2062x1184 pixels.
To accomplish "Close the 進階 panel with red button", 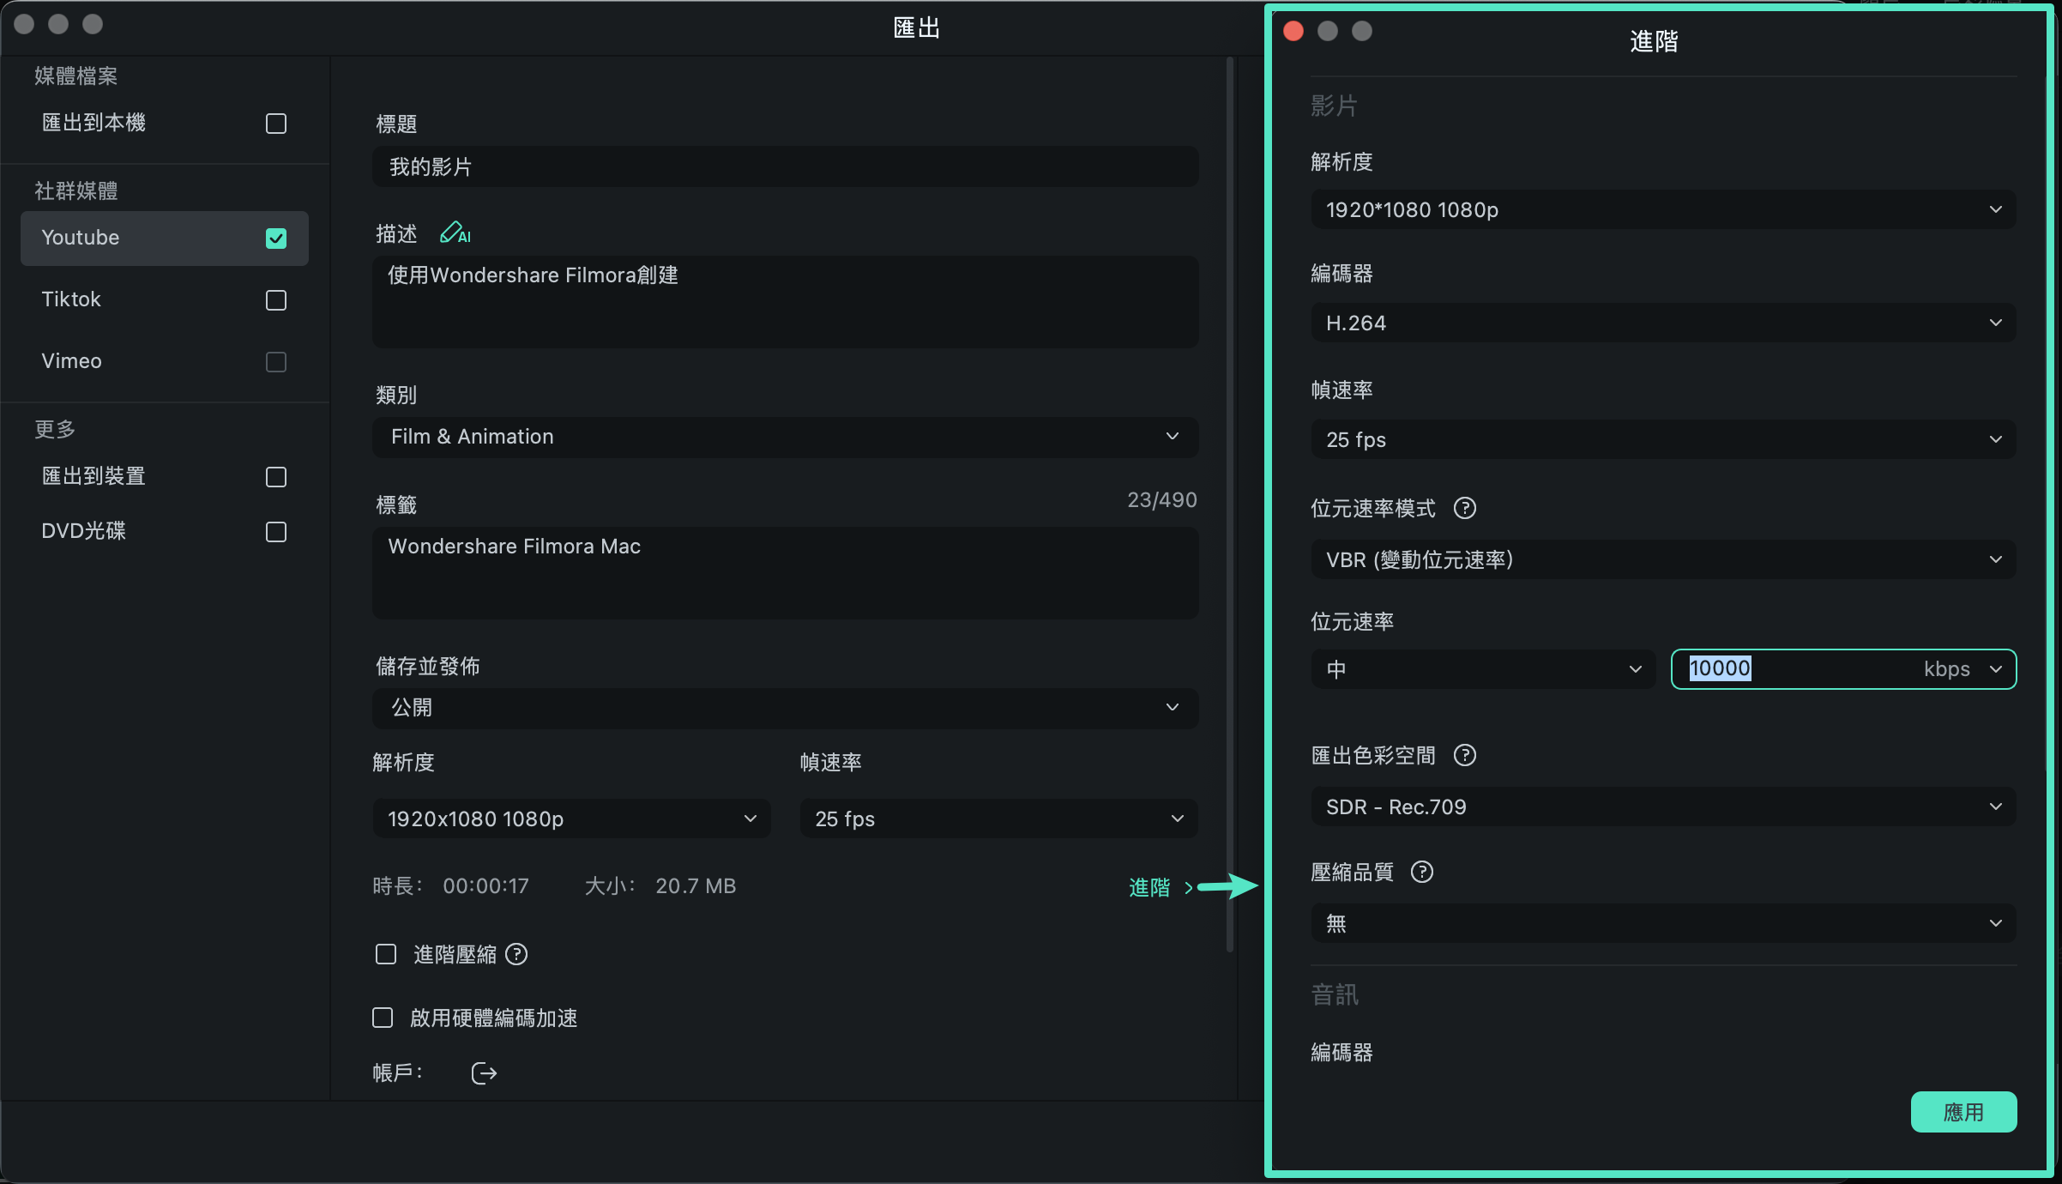I will [1293, 31].
